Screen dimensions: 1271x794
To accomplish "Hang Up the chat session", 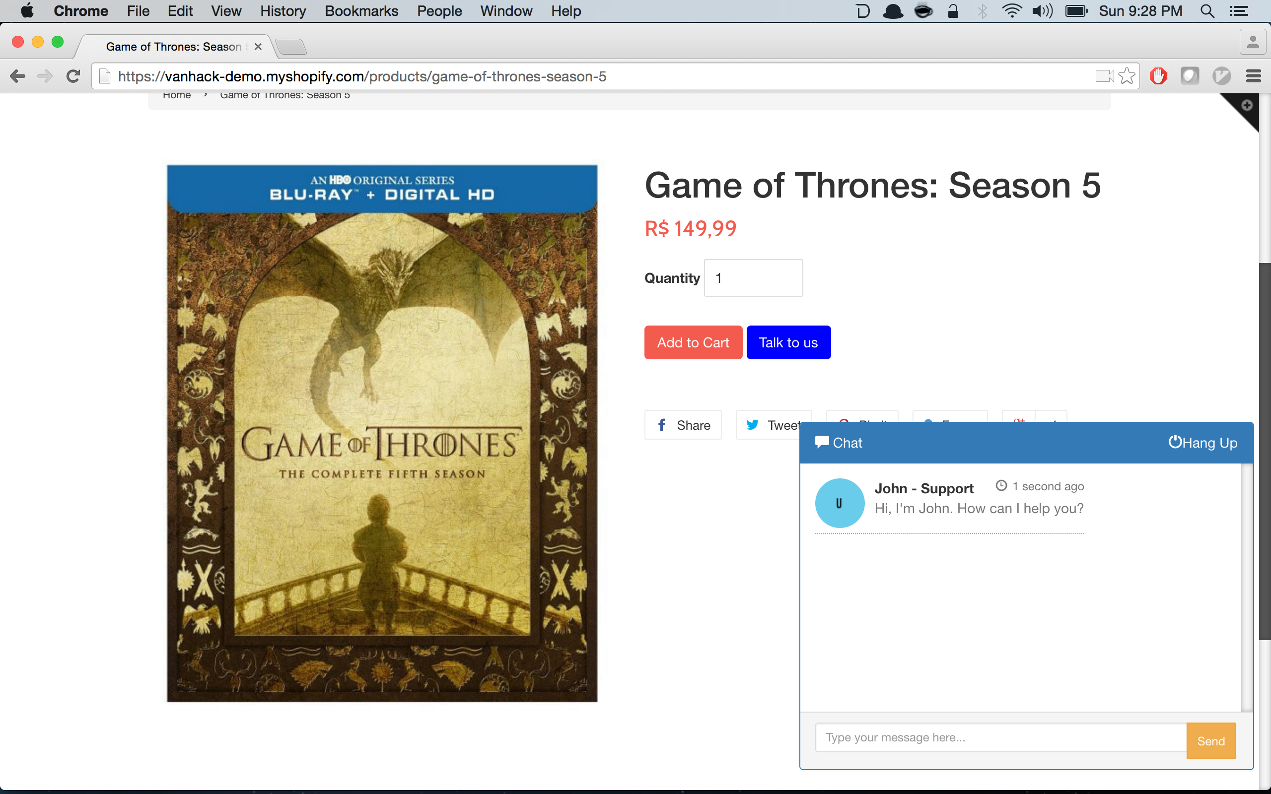I will point(1202,443).
